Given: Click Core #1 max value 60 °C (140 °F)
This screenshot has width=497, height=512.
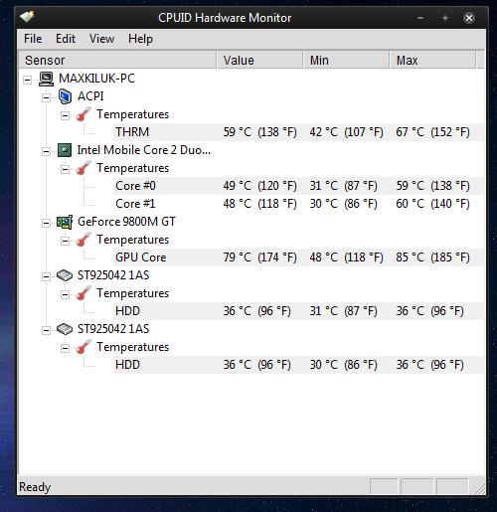Looking at the screenshot, I should (432, 204).
